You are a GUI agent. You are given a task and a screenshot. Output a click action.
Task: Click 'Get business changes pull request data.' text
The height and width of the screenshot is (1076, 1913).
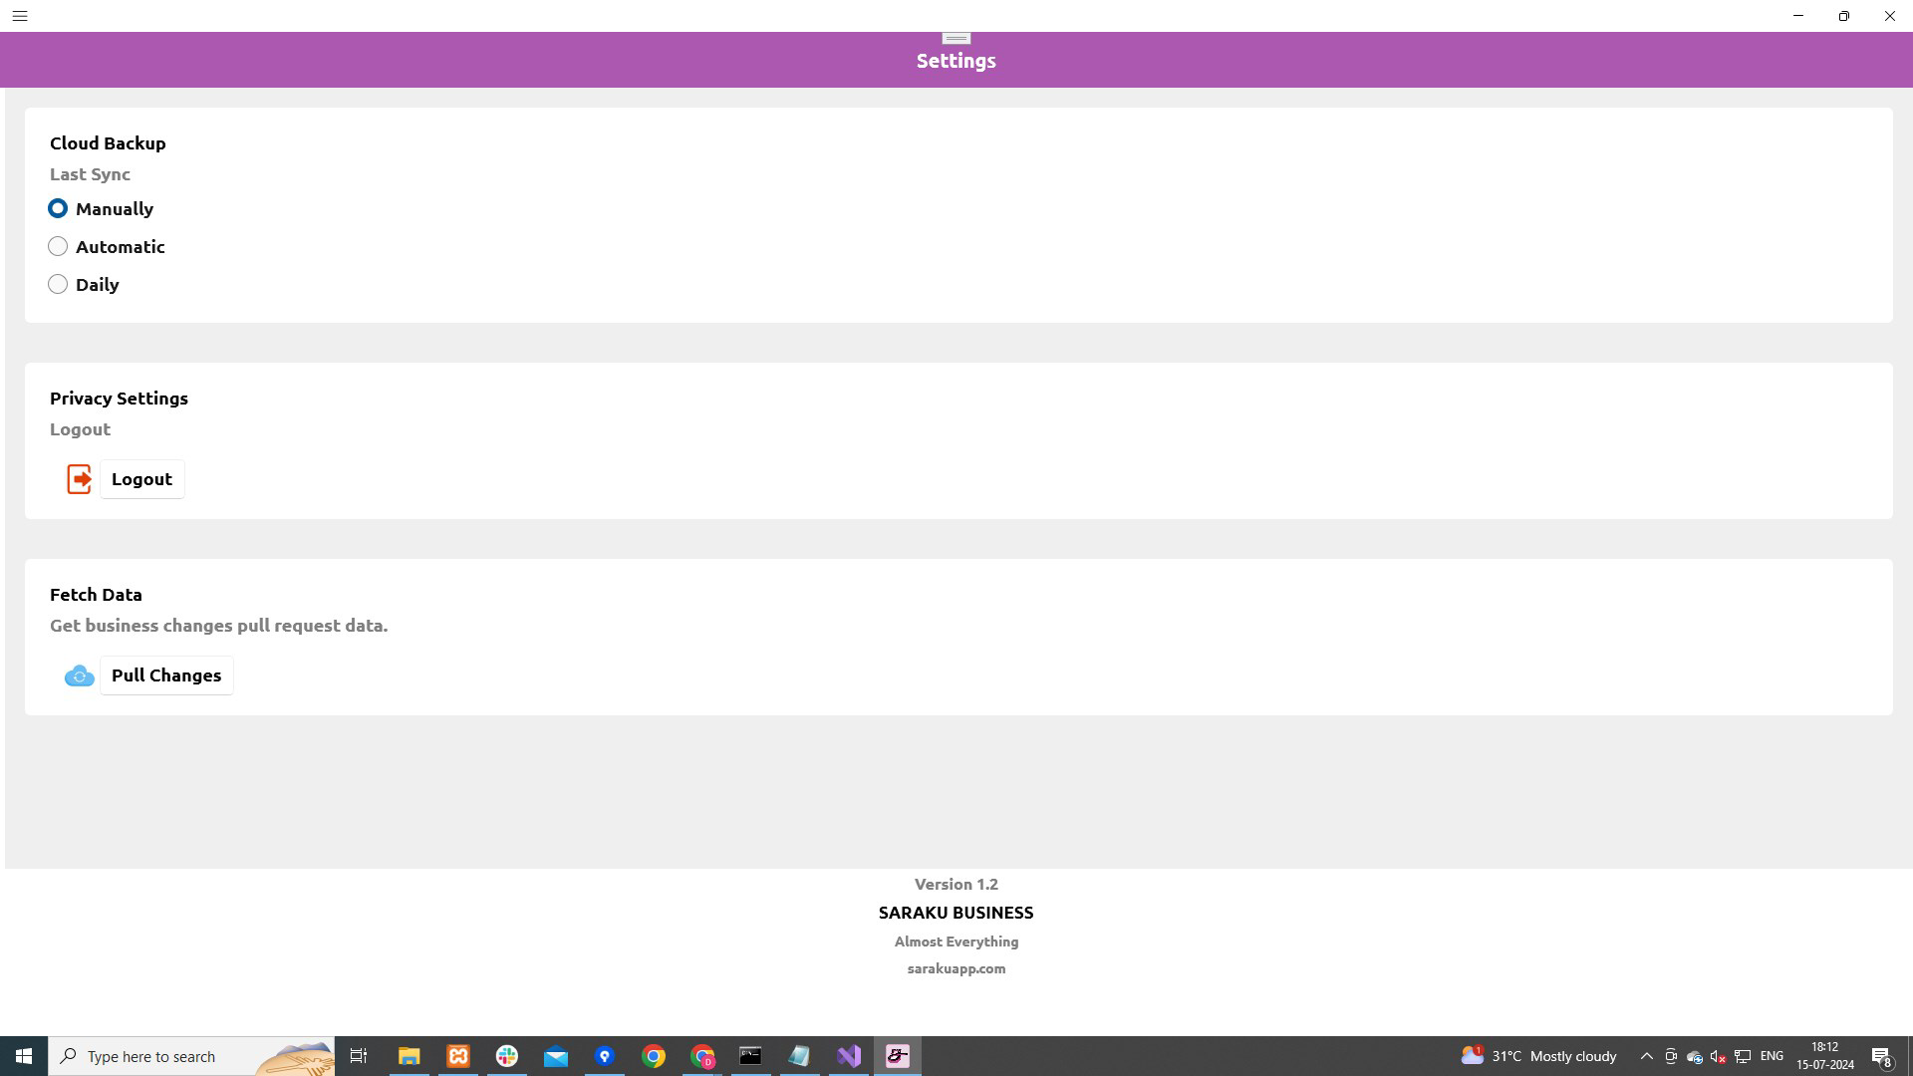pos(218,626)
